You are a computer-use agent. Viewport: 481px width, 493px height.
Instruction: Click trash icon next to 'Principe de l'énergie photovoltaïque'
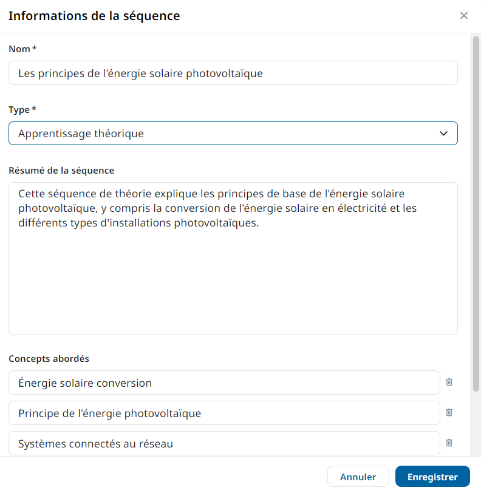[x=449, y=413]
